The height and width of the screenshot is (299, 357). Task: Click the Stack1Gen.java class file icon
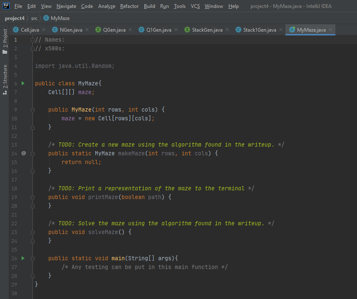(238, 30)
